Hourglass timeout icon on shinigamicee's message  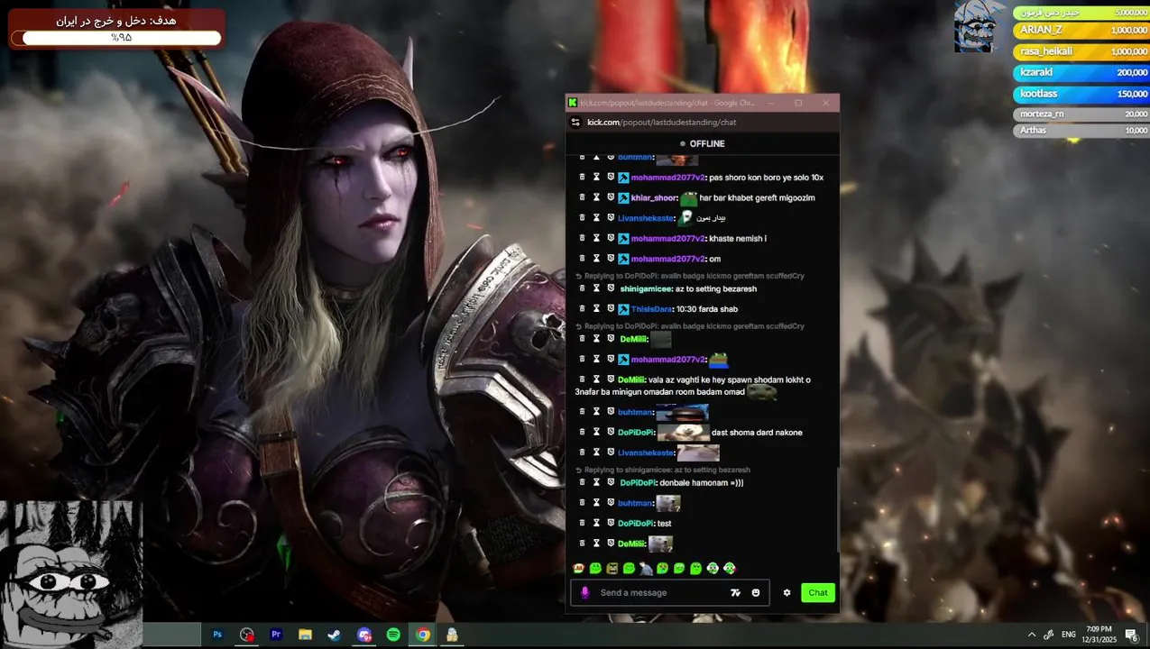(x=596, y=288)
